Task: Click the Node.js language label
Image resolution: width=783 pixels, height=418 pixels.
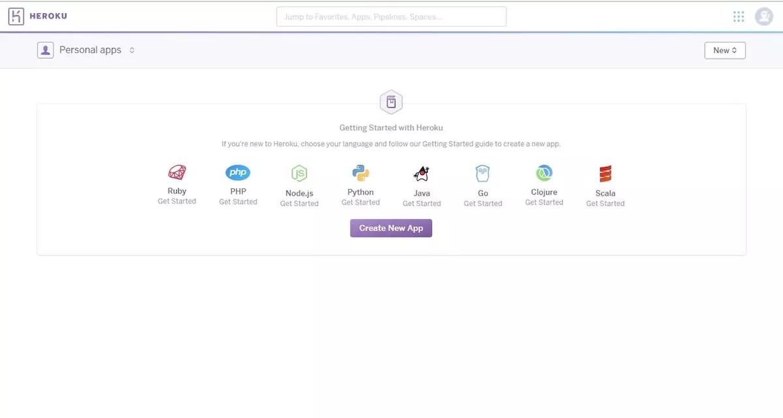Action: [x=299, y=194]
